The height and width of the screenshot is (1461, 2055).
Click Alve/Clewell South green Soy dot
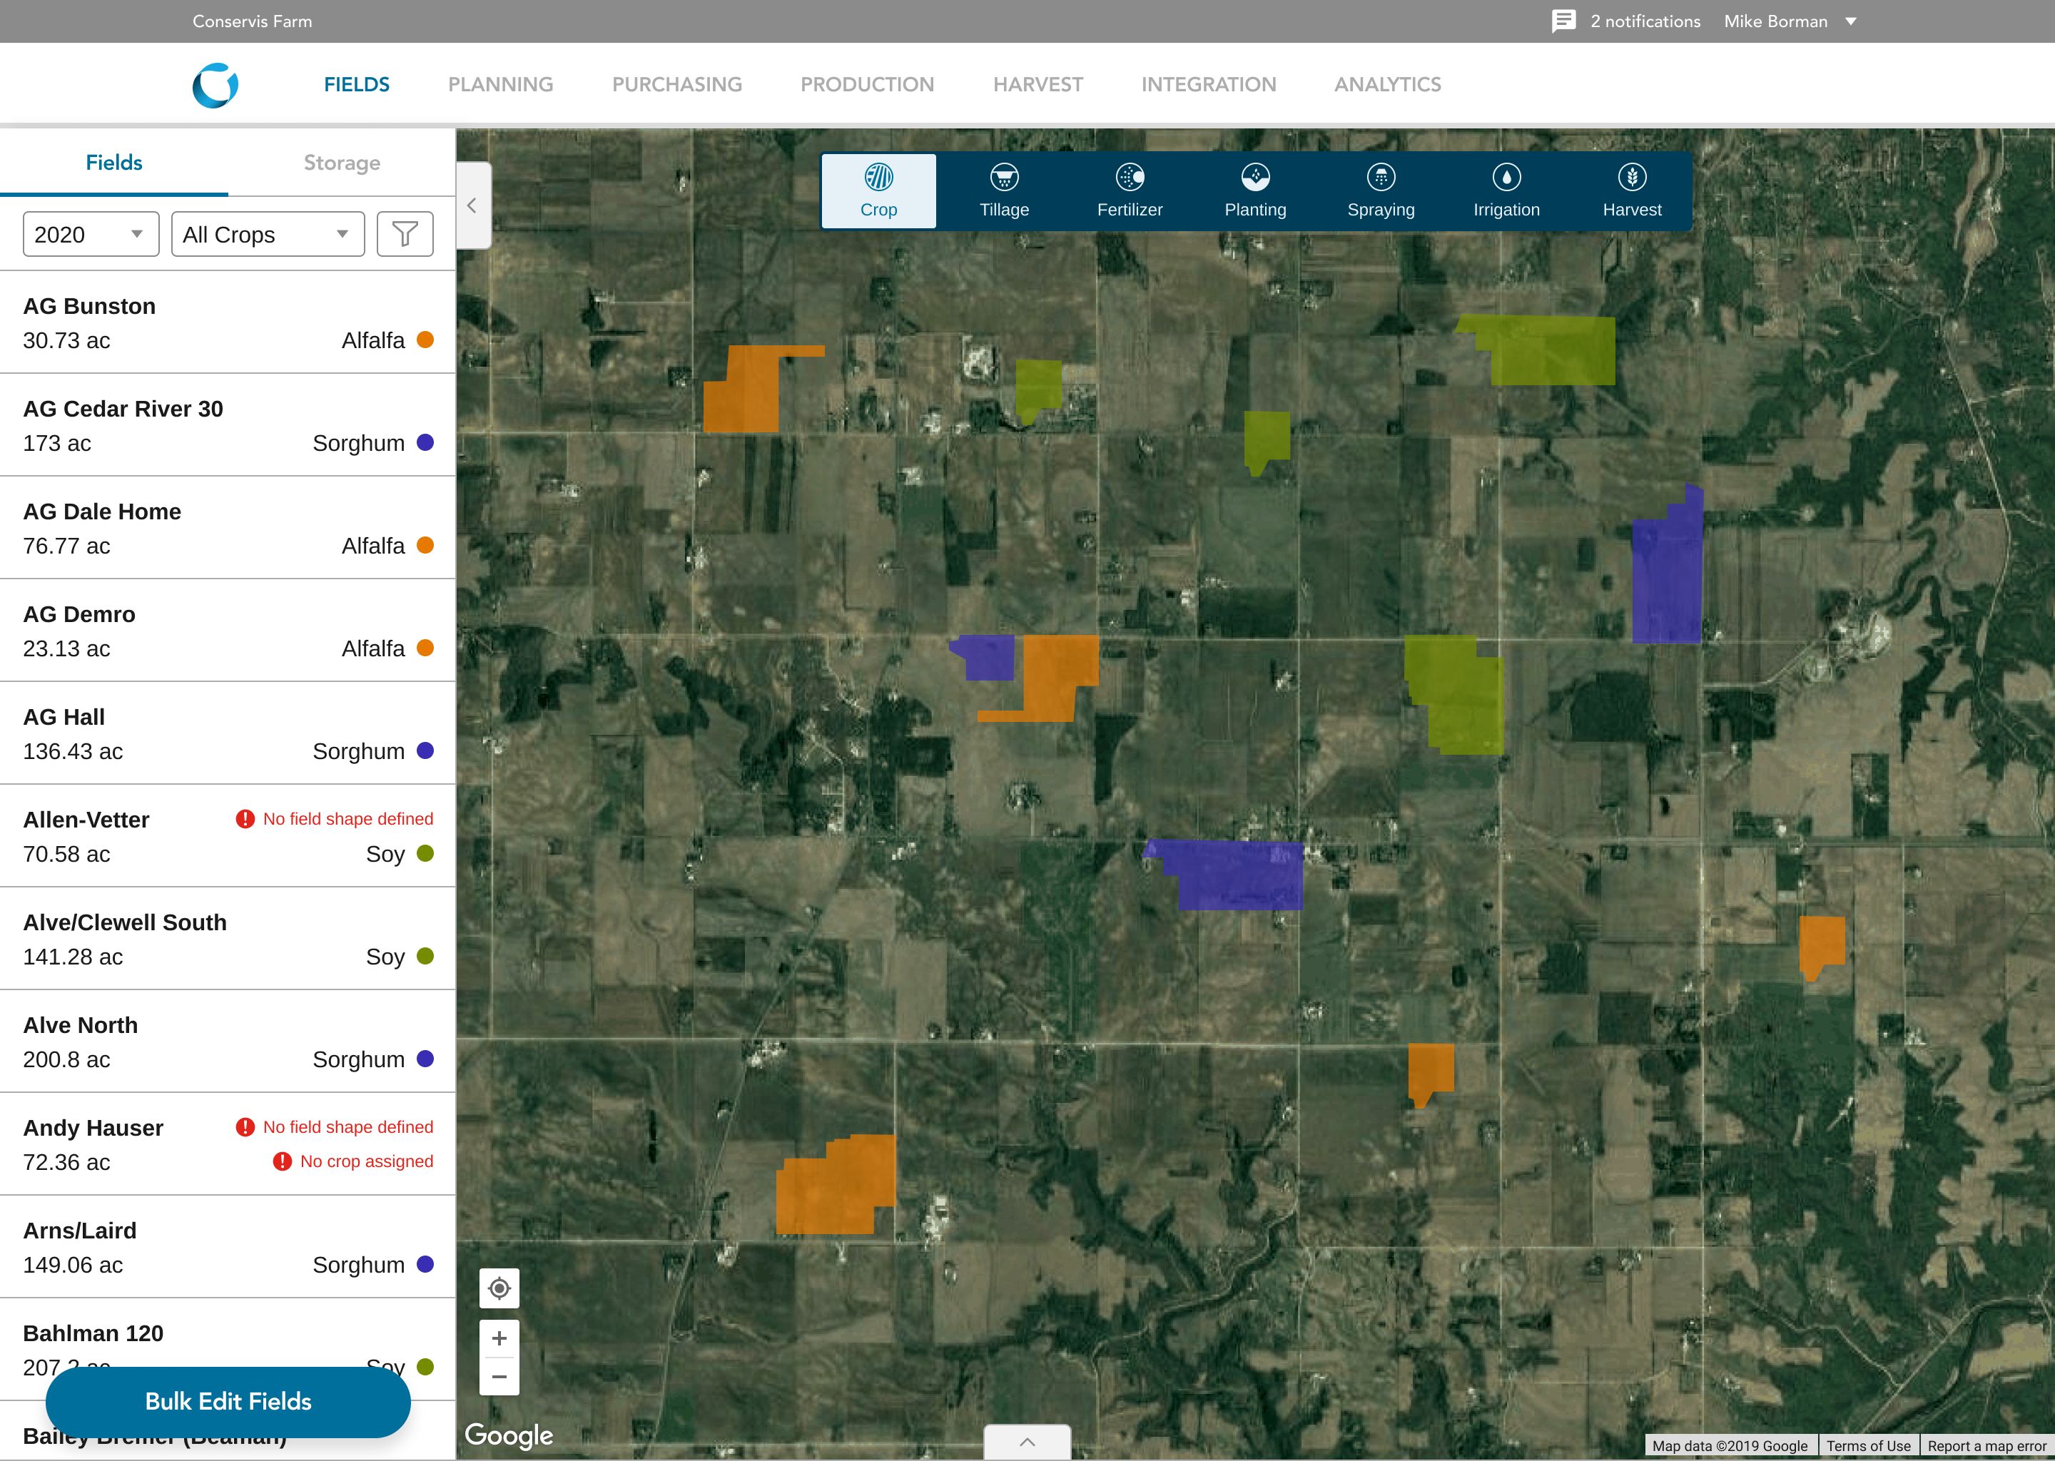point(425,955)
